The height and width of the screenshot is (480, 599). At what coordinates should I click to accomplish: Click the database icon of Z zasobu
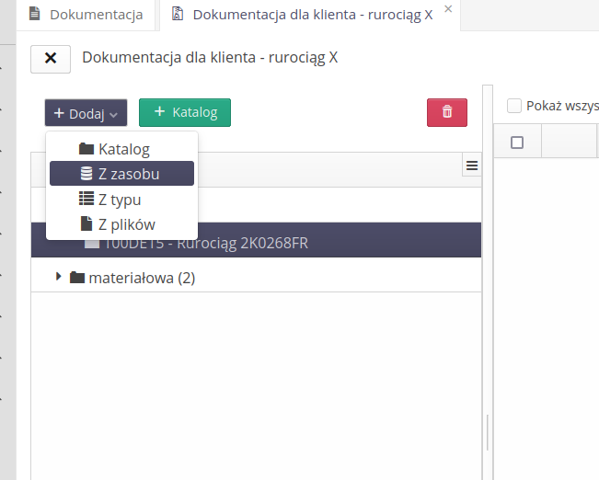86,174
